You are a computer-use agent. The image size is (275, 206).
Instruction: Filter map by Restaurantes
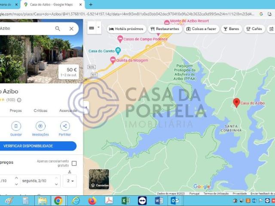[165, 29]
